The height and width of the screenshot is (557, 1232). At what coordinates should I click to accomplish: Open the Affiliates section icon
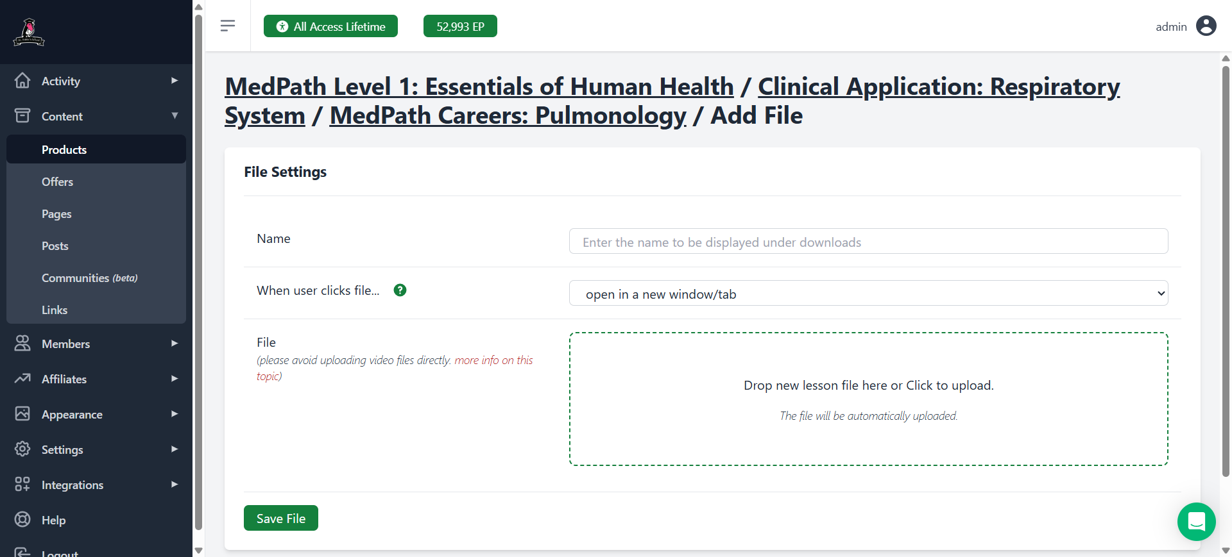point(22,379)
